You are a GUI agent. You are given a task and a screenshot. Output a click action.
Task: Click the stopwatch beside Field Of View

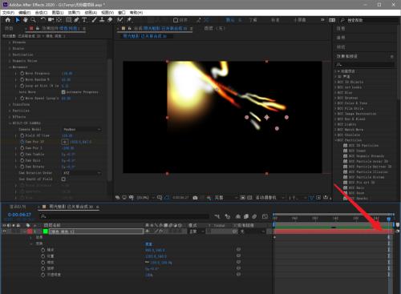[22, 135]
